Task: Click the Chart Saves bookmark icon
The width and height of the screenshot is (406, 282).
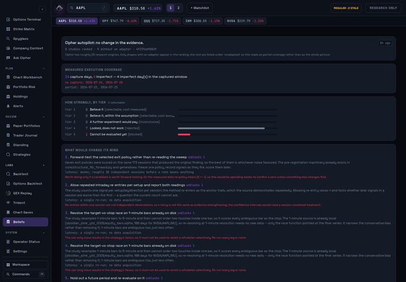Action: [x=8, y=213]
